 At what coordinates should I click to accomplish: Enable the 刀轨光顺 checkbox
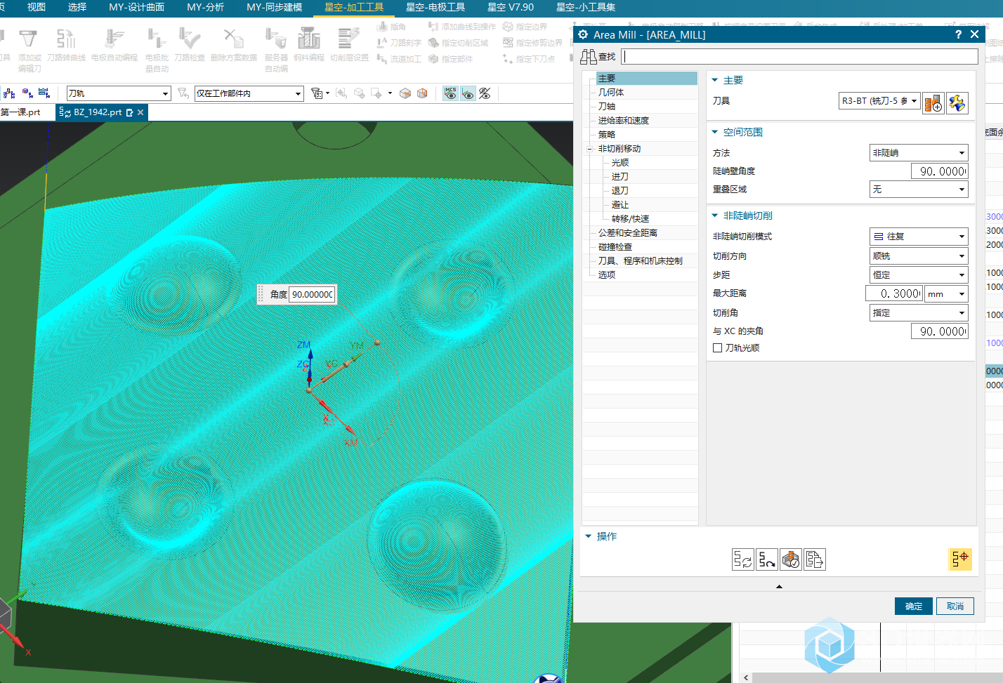point(717,348)
